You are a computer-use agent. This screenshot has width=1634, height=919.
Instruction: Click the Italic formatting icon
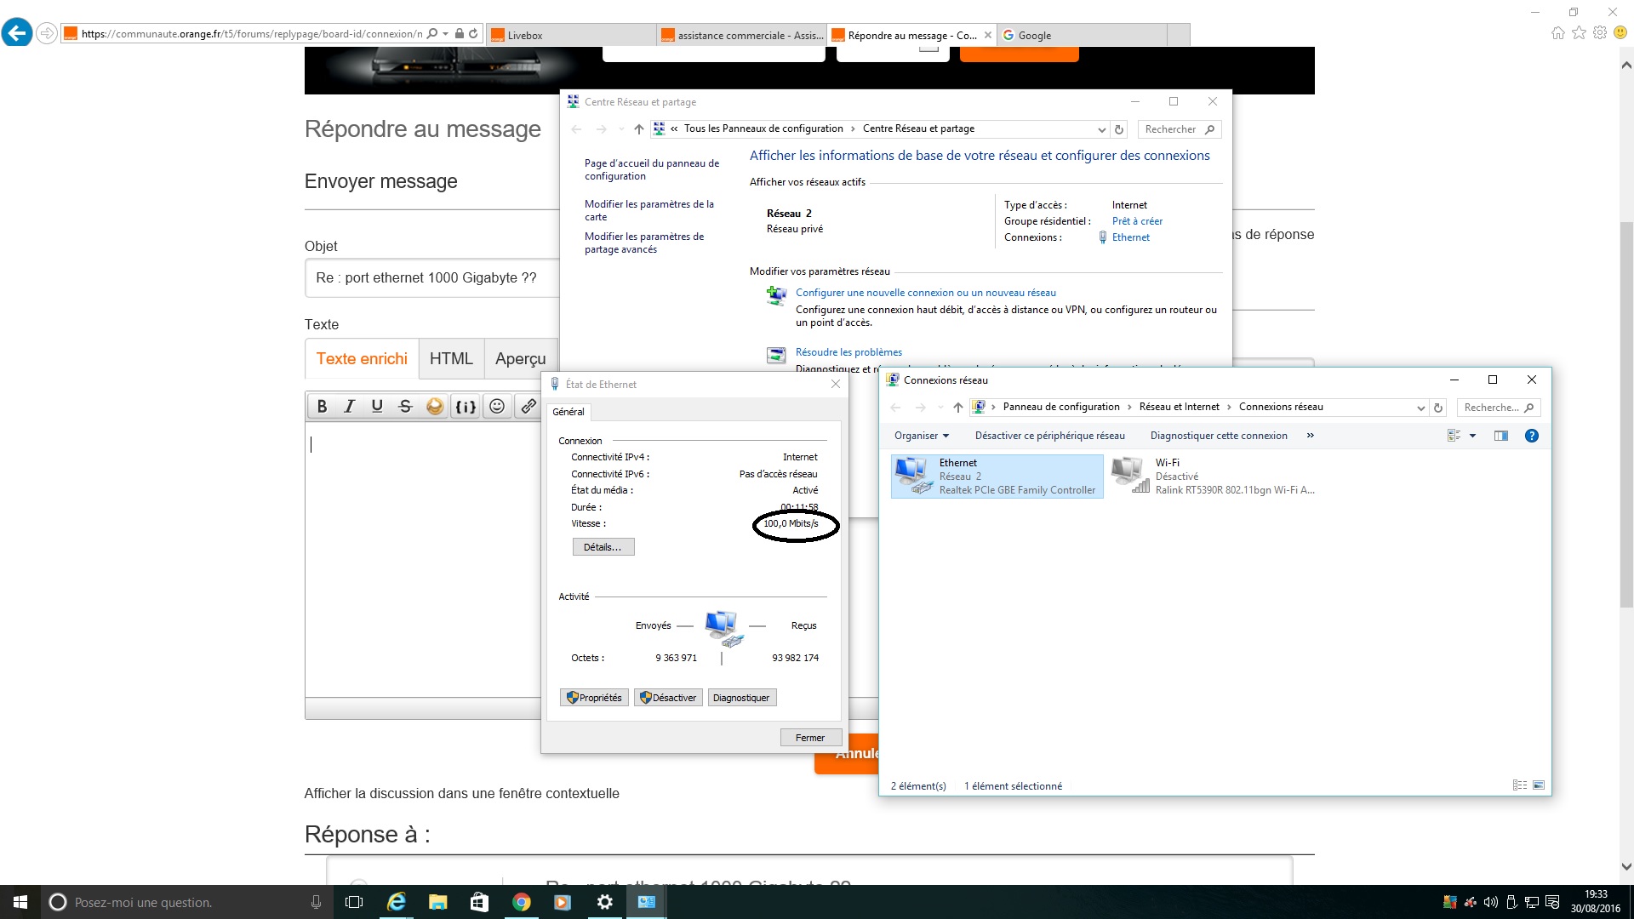coord(349,407)
